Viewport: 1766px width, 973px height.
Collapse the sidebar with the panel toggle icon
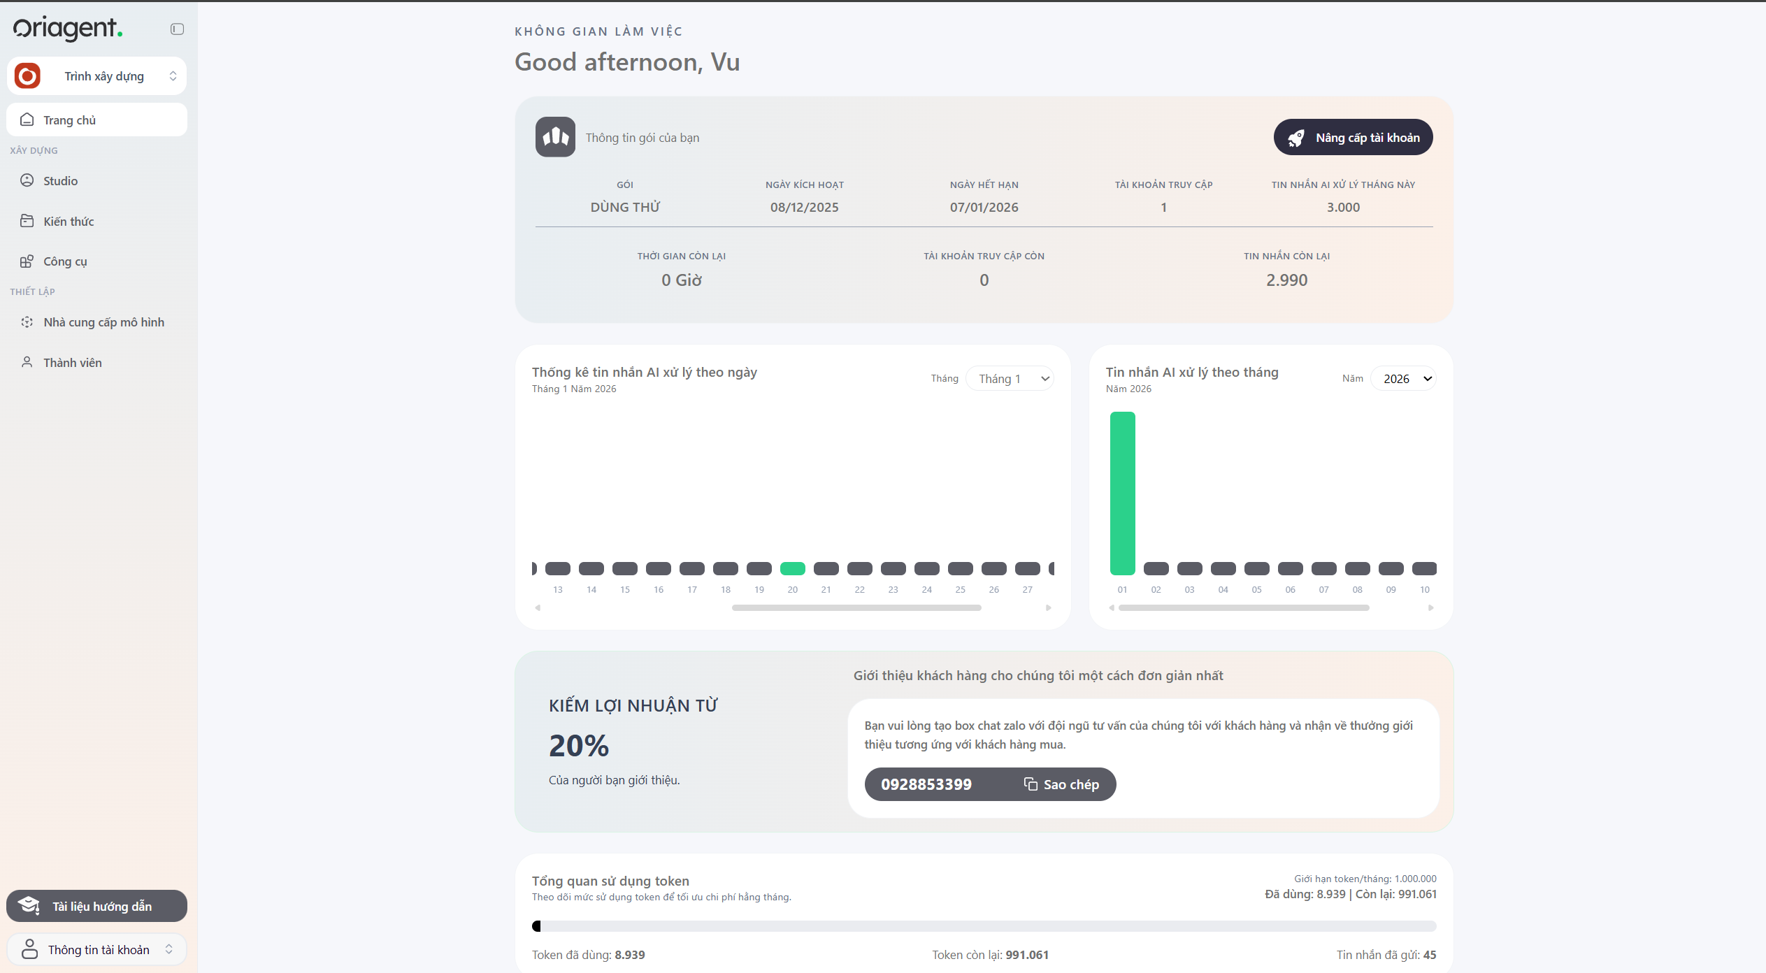point(177,29)
